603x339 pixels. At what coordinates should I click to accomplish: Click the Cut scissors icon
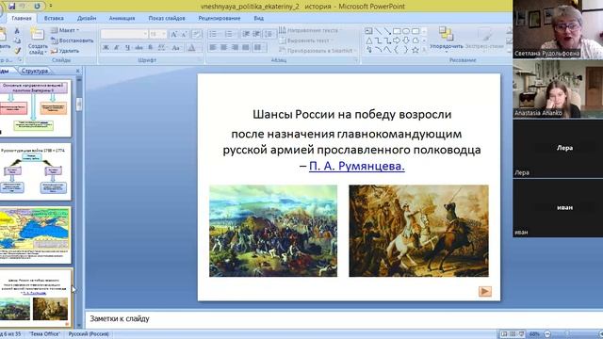point(17,31)
